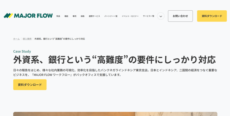The height and width of the screenshot is (116, 230).
Task: Open the 特長 menu item
Action: [x=58, y=16]
